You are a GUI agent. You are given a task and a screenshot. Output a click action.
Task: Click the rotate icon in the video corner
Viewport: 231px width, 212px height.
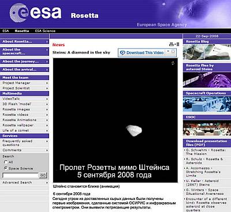click(x=173, y=63)
